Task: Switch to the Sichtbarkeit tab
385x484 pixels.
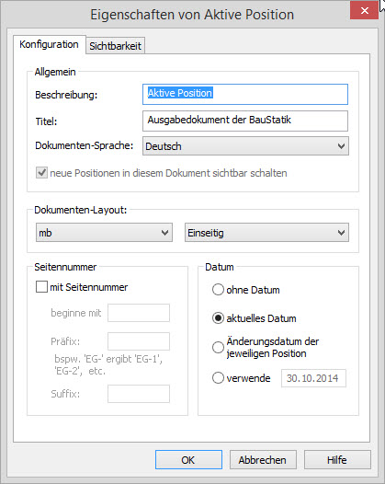Action: tap(115, 46)
